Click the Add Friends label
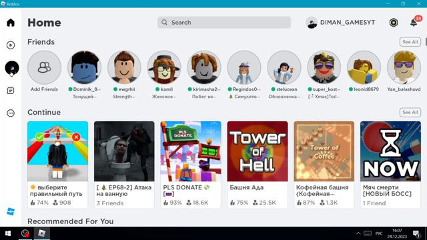The height and width of the screenshot is (240, 427). 44,89
